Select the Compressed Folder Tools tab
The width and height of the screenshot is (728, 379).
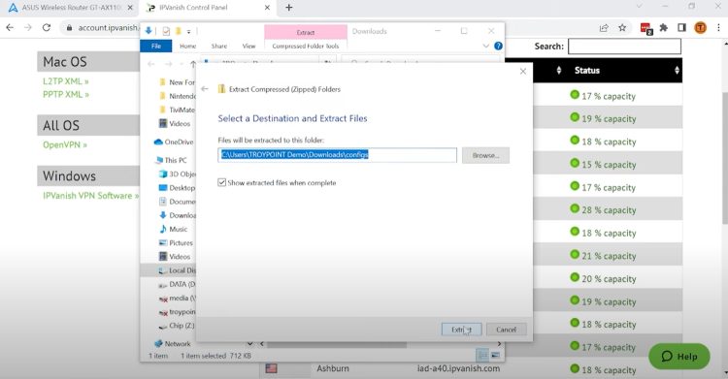pos(306,46)
